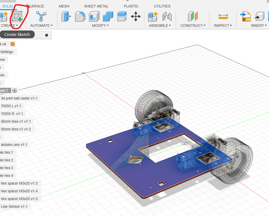Collapse the browser panel with minus button
The image size is (269, 216).
coord(46,35)
